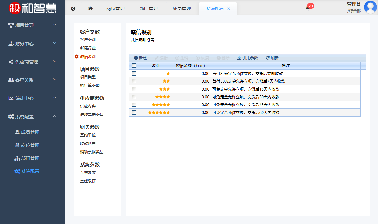Open the user avatar profile
Screen dimensions: 378x224
[x=371, y=7]
